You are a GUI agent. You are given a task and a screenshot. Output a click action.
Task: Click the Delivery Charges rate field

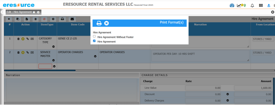[203, 100]
